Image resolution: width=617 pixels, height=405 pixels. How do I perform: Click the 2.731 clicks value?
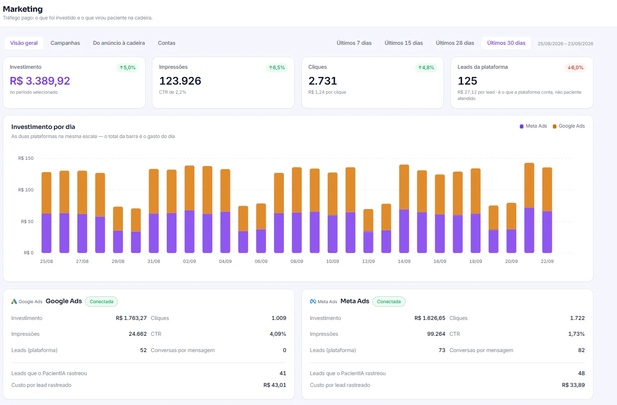click(323, 81)
